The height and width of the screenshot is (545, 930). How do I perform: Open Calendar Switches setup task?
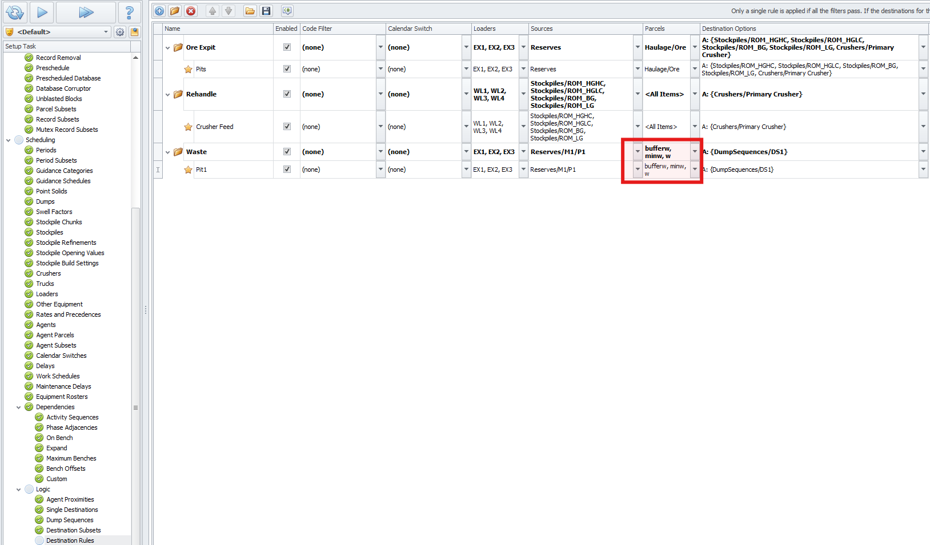61,356
